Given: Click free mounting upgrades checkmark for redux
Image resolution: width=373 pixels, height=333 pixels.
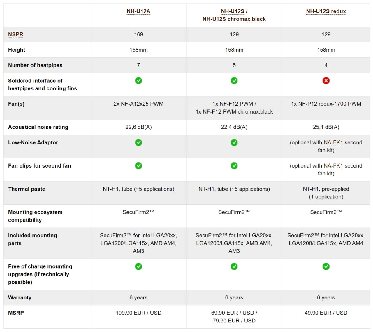Looking at the screenshot, I should [326, 266].
